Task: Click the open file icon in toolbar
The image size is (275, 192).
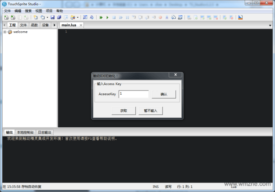Action: coord(43,17)
